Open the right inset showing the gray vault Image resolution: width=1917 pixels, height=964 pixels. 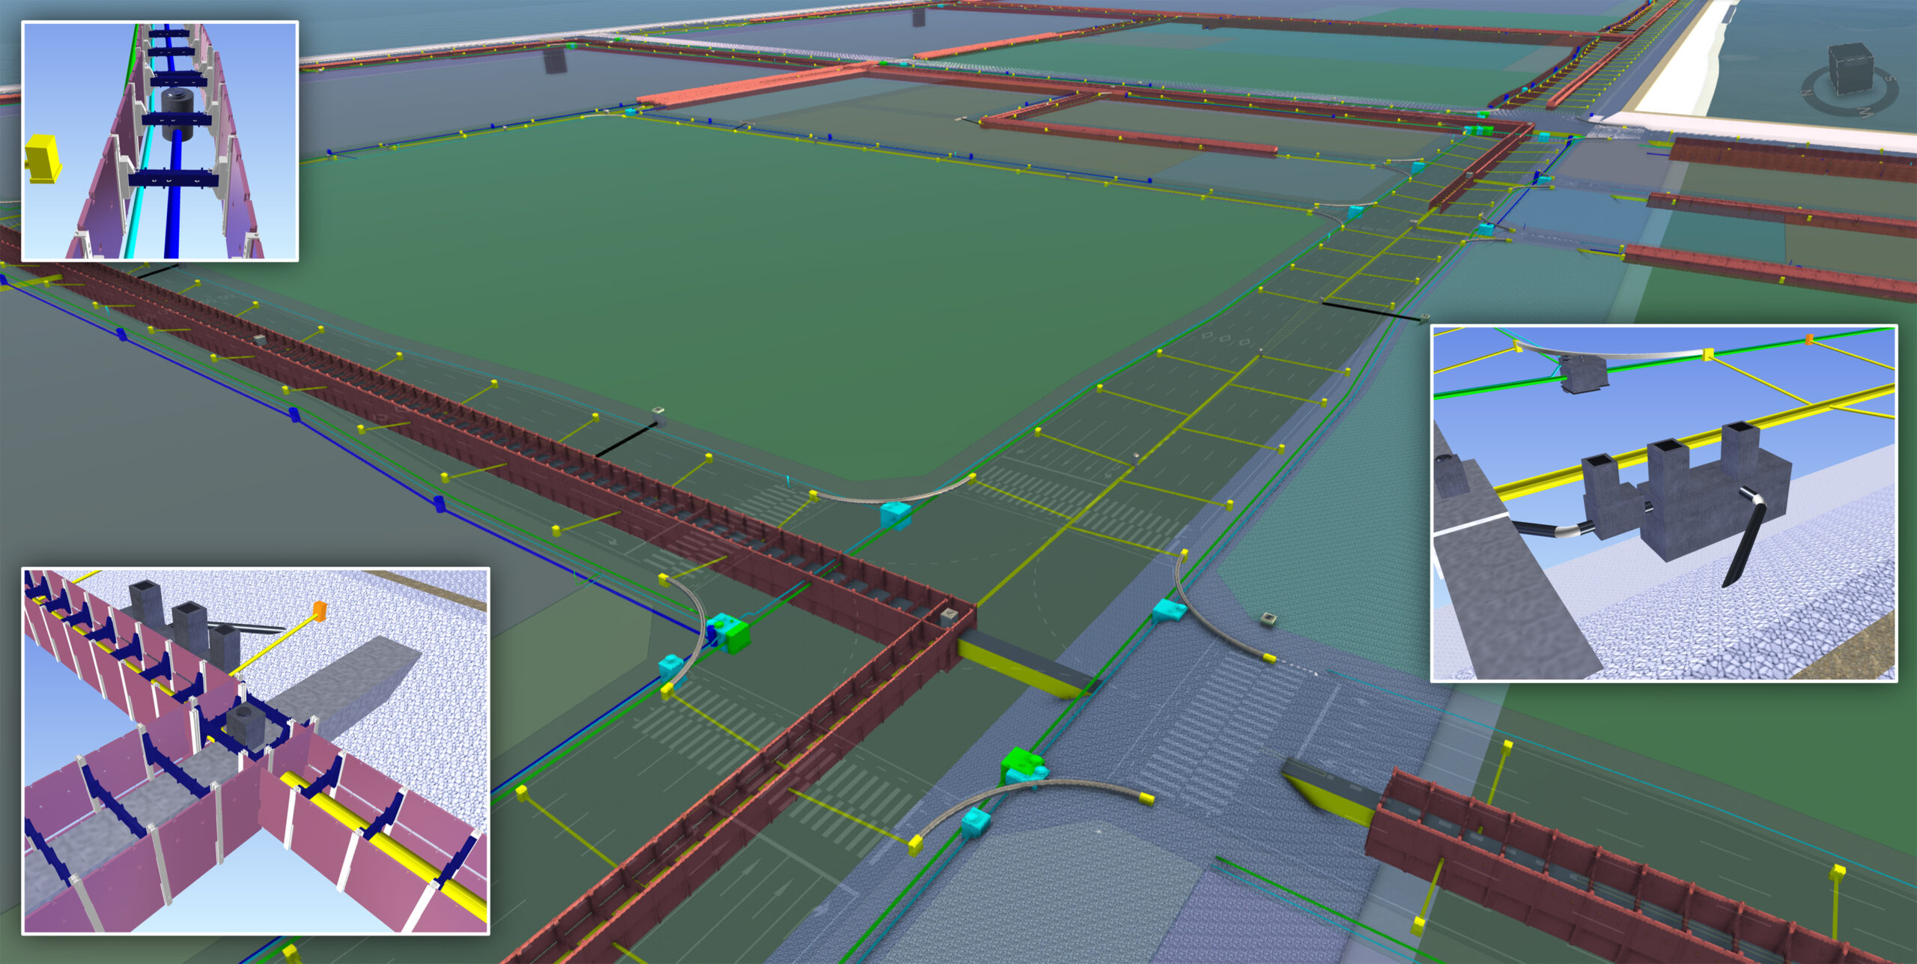(1664, 503)
